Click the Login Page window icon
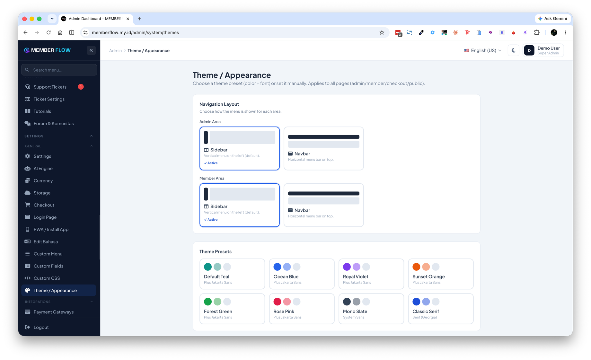Image resolution: width=591 pixels, height=360 pixels. pos(28,217)
